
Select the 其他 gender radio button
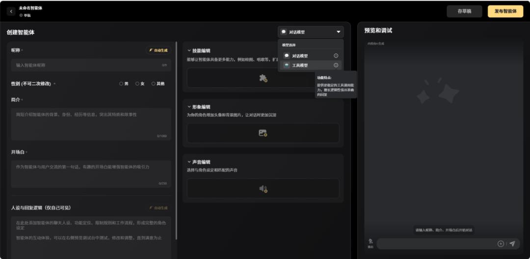[154, 84]
